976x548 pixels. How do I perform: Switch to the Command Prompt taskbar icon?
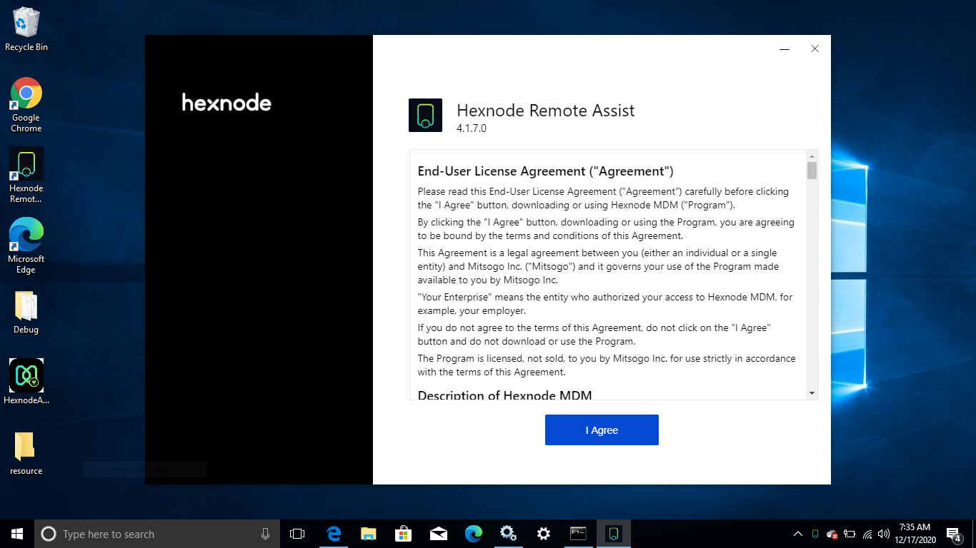point(578,534)
